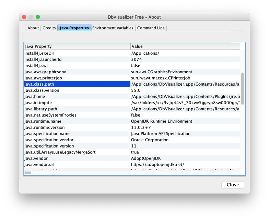Select the Java Properties tab
Screen dimensions: 269x219
74,28
